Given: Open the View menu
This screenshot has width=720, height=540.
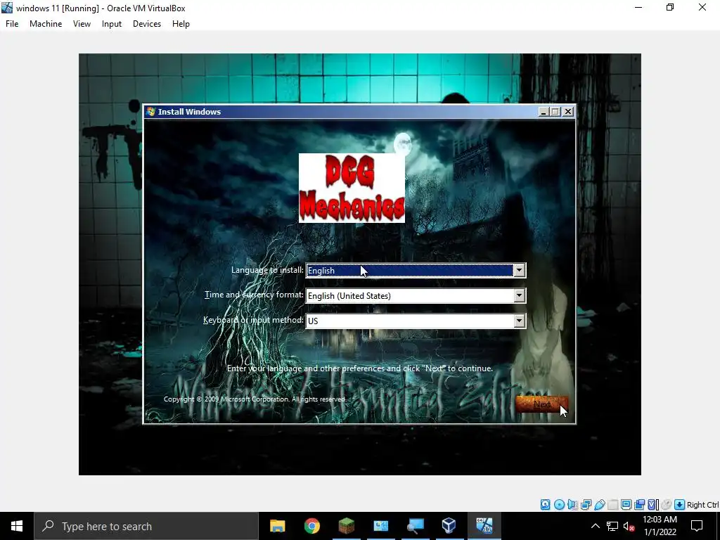Looking at the screenshot, I should click(82, 24).
